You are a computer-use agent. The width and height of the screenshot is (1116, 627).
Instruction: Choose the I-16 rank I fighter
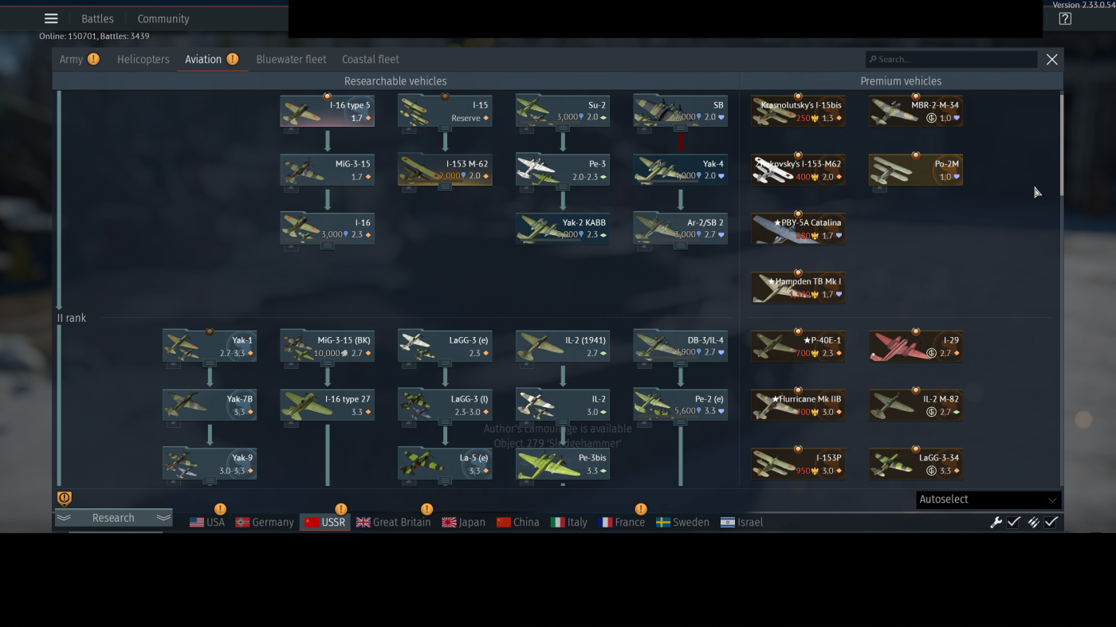point(327,229)
